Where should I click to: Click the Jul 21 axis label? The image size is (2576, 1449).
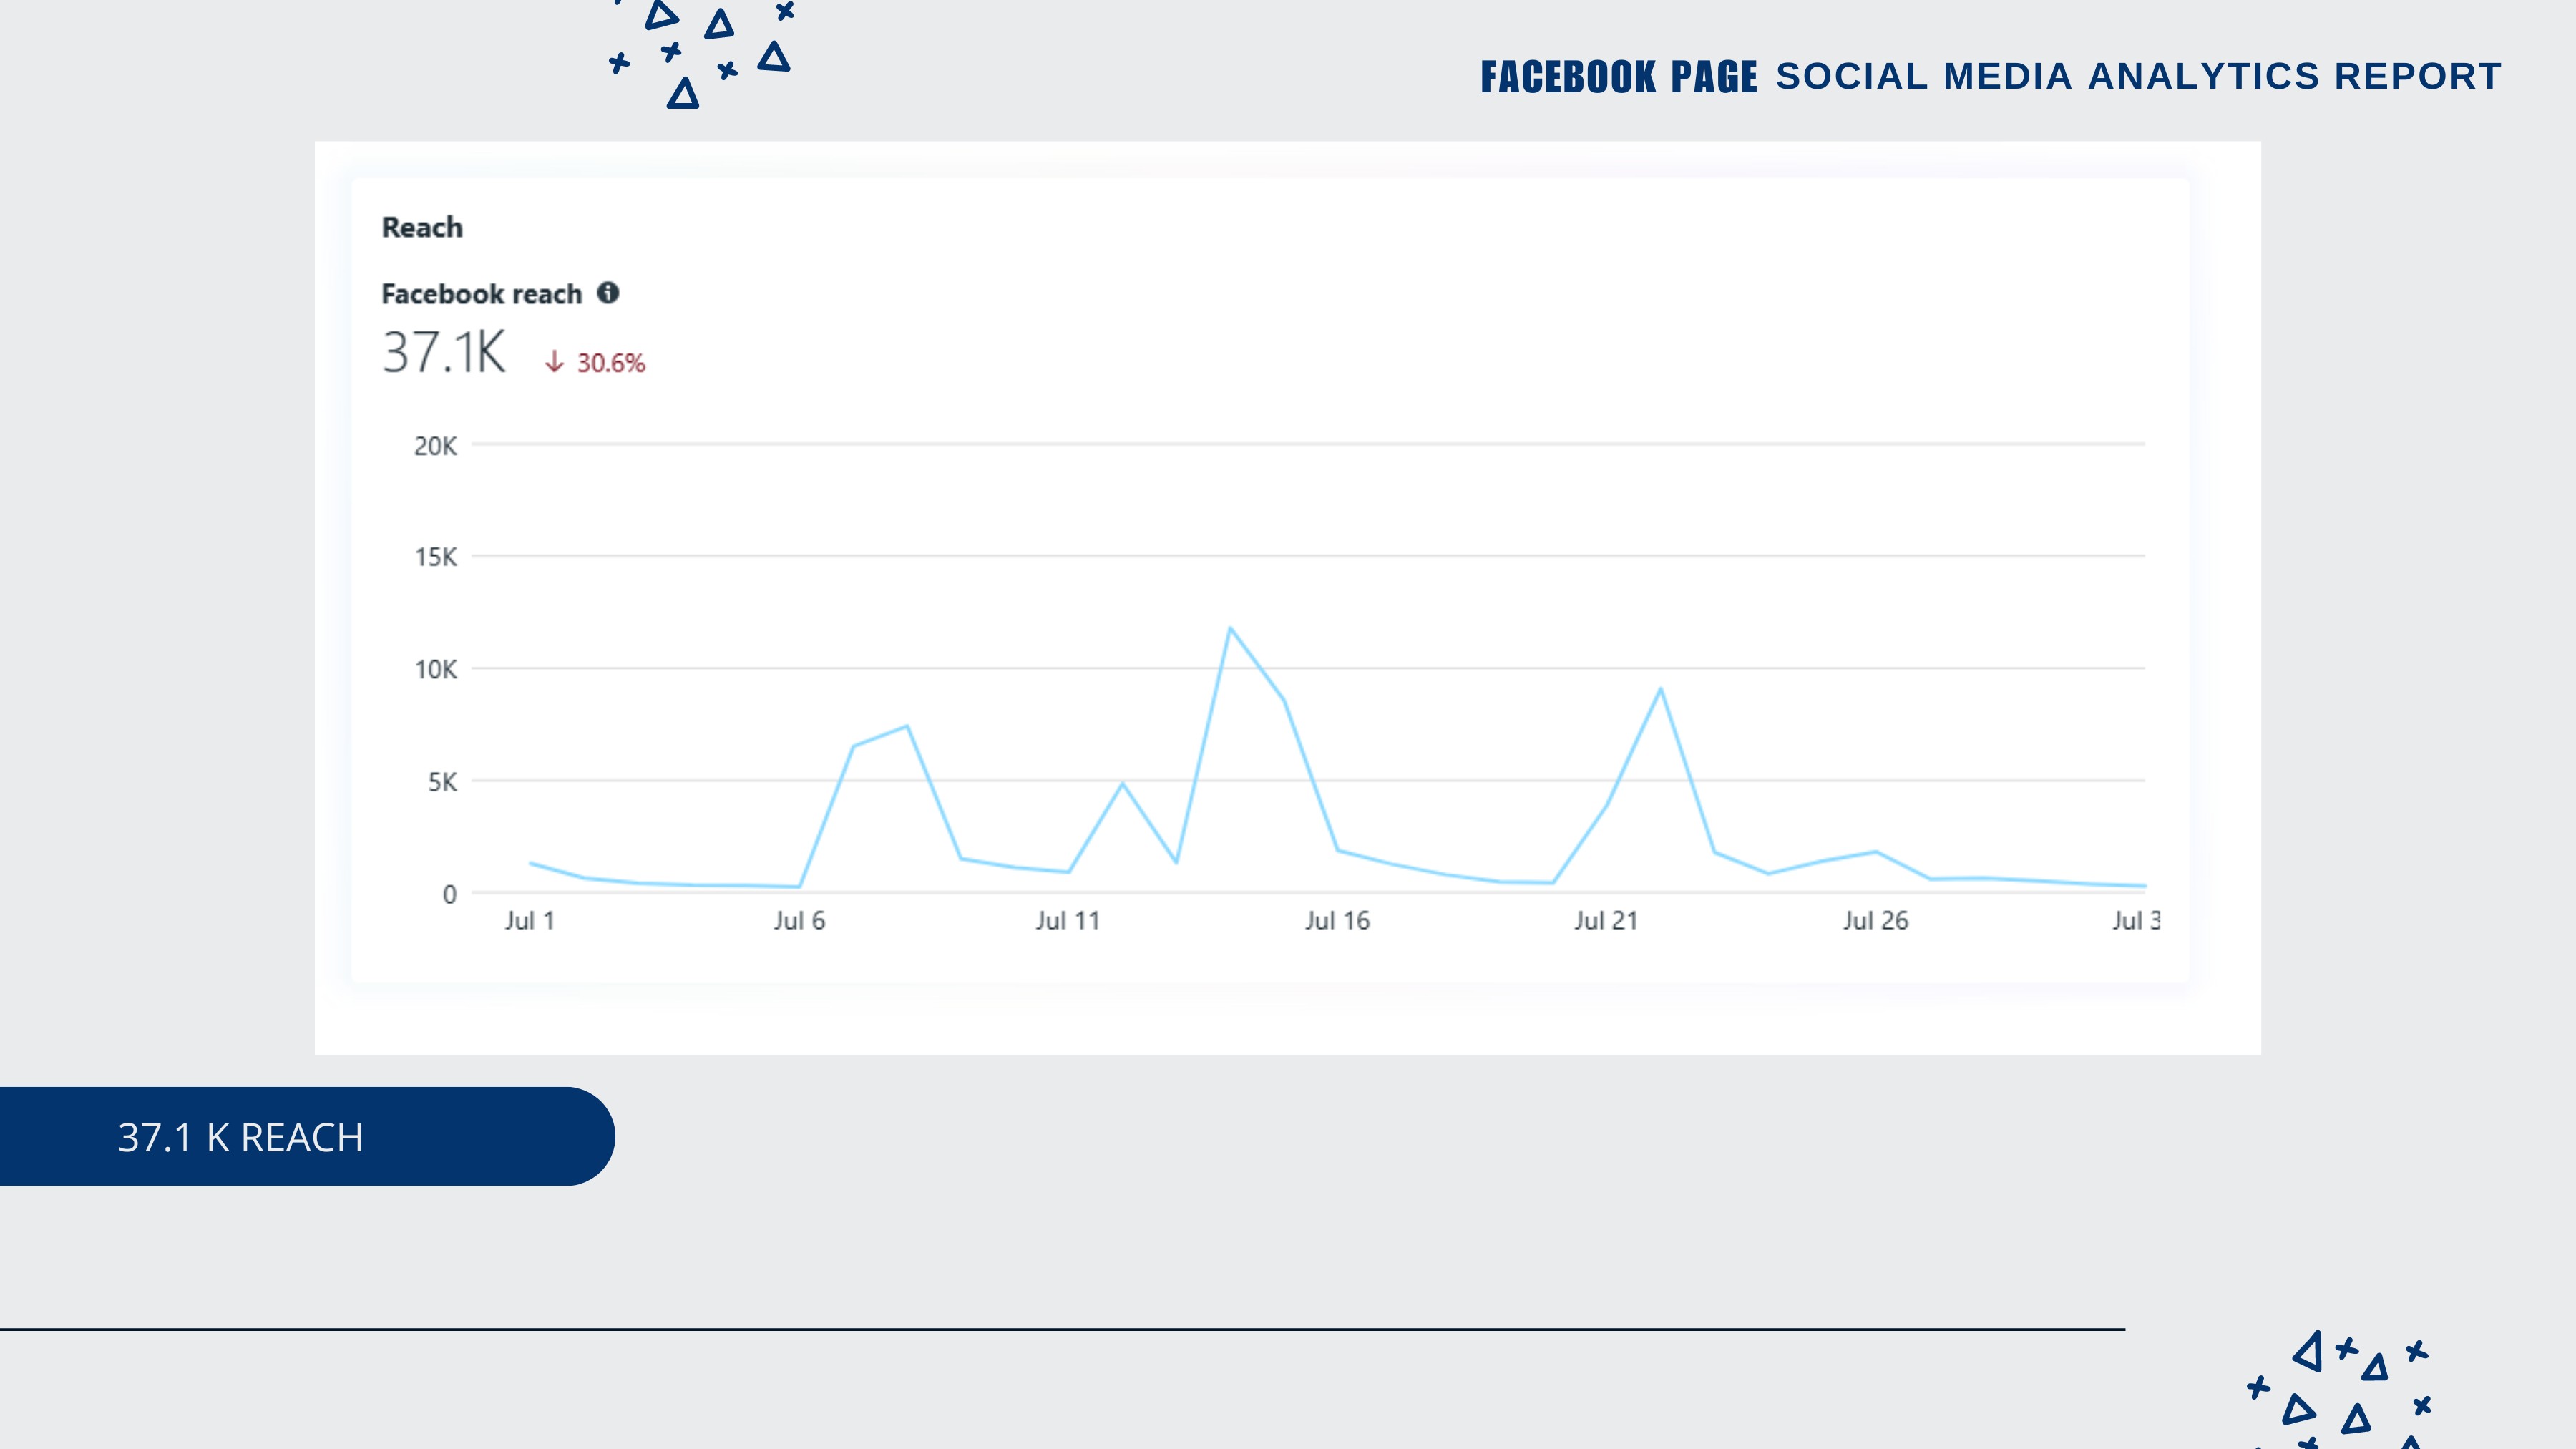click(x=1606, y=920)
